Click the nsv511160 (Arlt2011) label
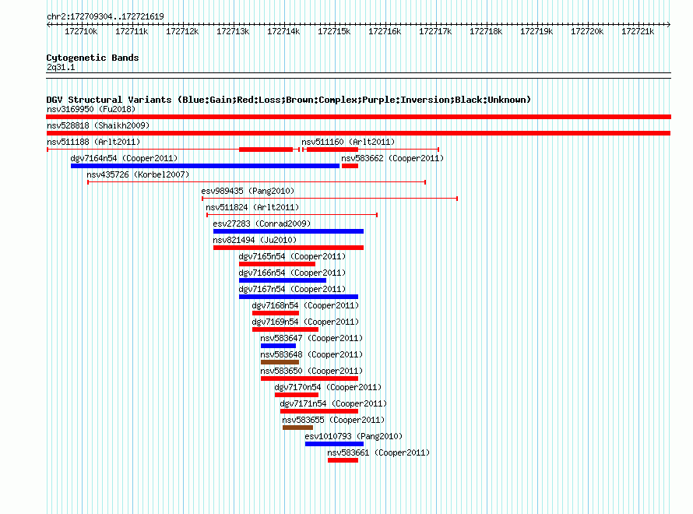The height and width of the screenshot is (514, 693). coord(348,142)
